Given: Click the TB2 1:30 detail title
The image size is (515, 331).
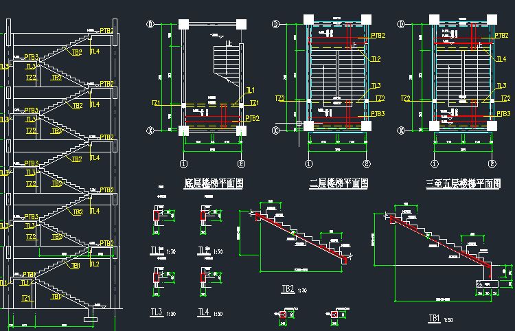Looking at the screenshot, I should (x=295, y=289).
